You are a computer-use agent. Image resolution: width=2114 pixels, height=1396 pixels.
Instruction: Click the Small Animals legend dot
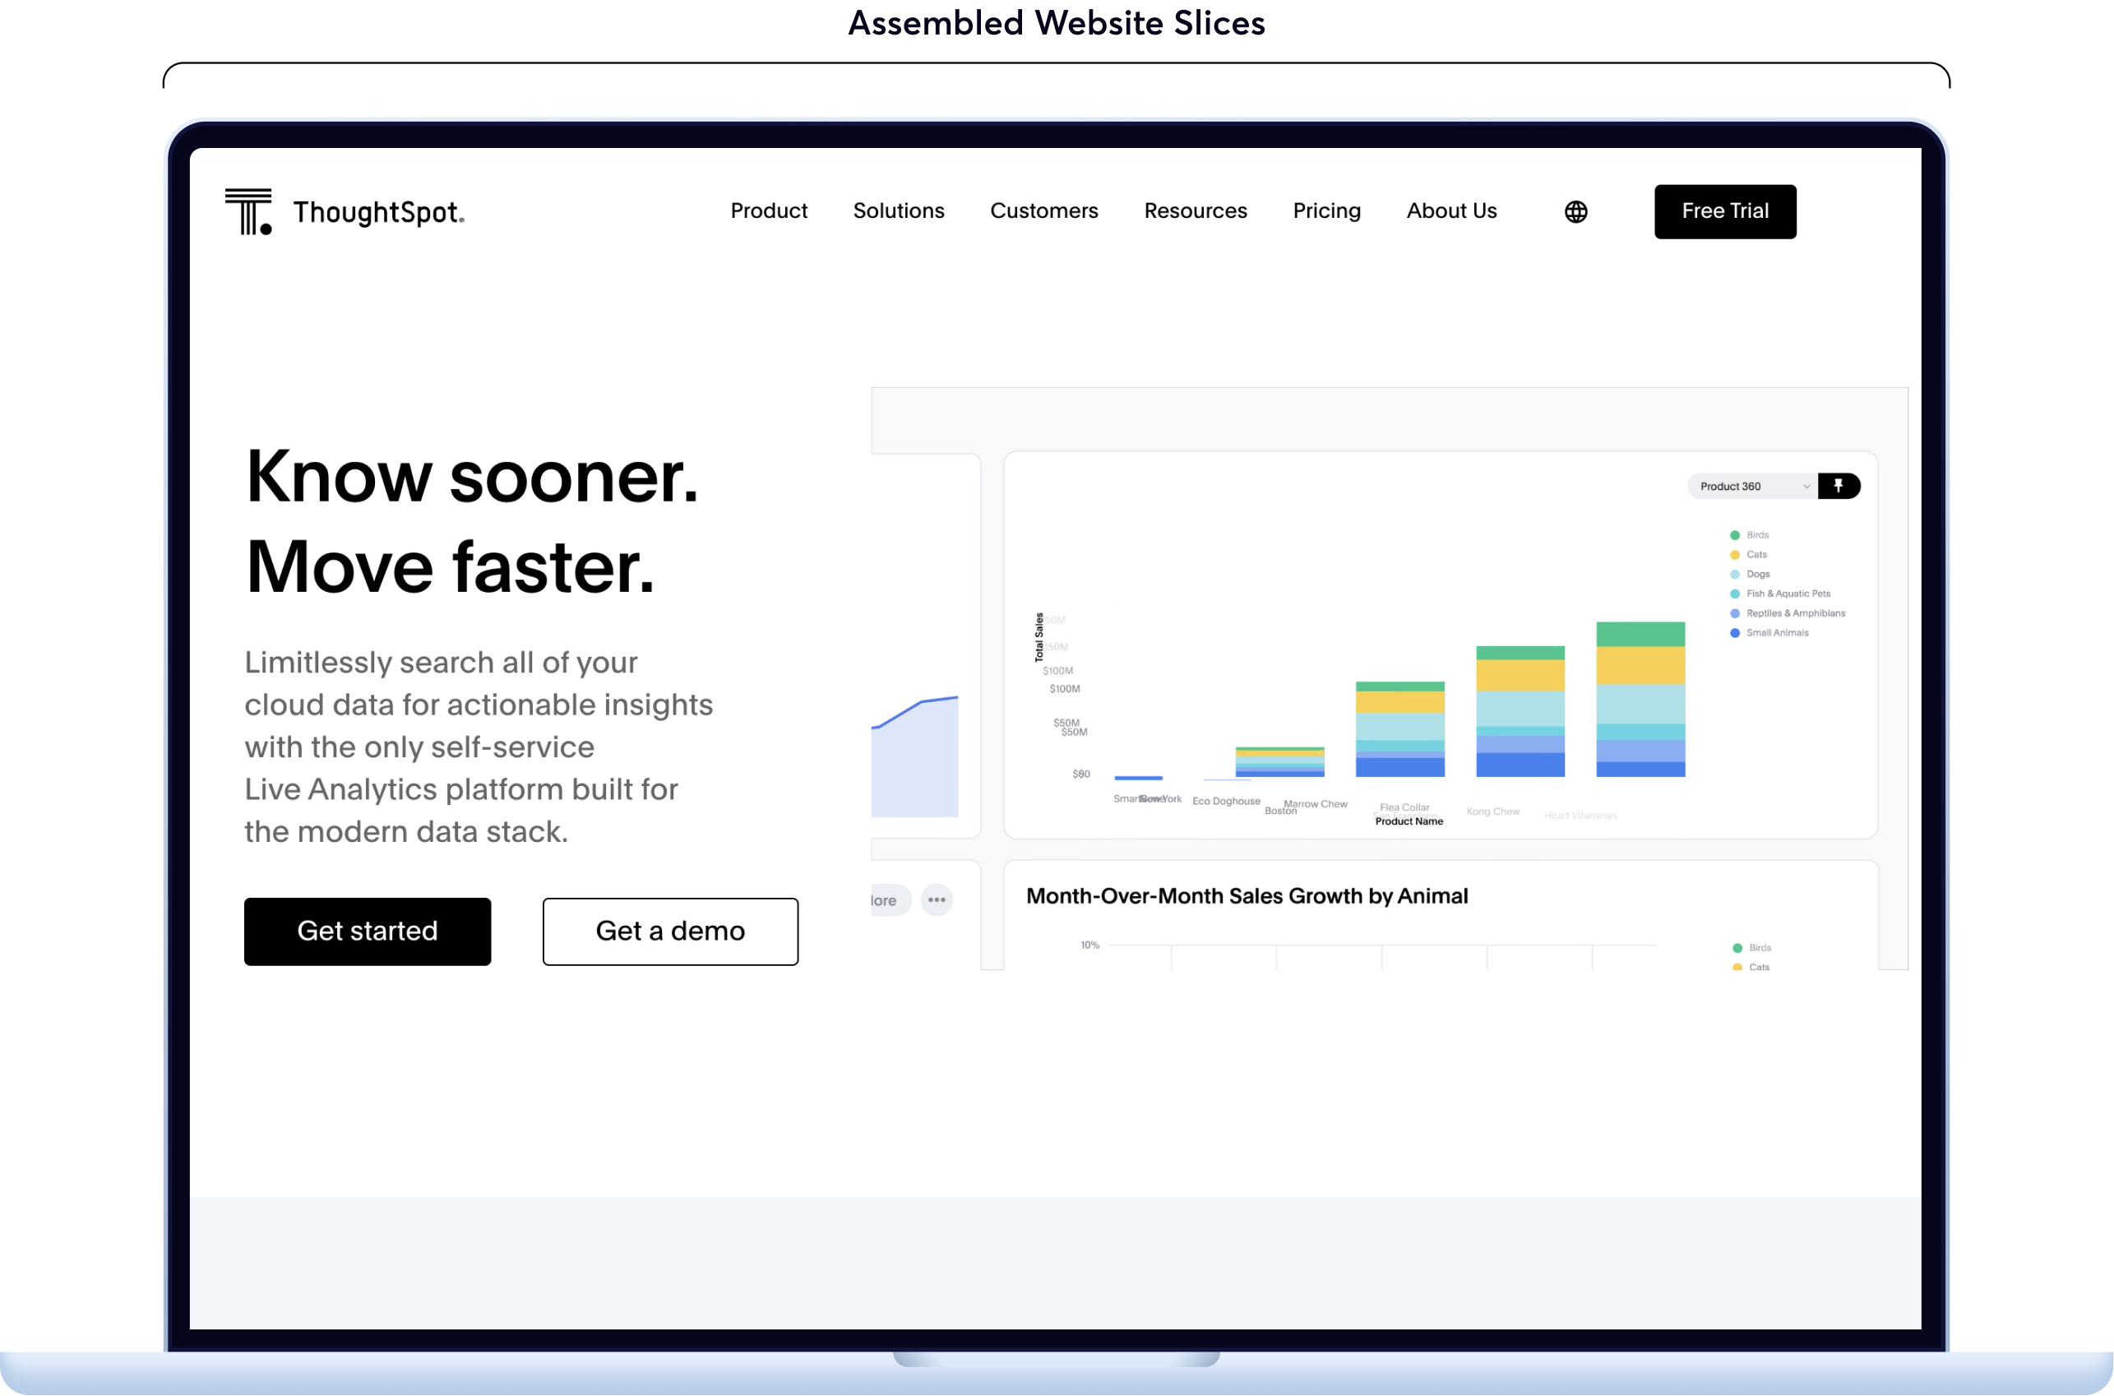coord(1735,632)
